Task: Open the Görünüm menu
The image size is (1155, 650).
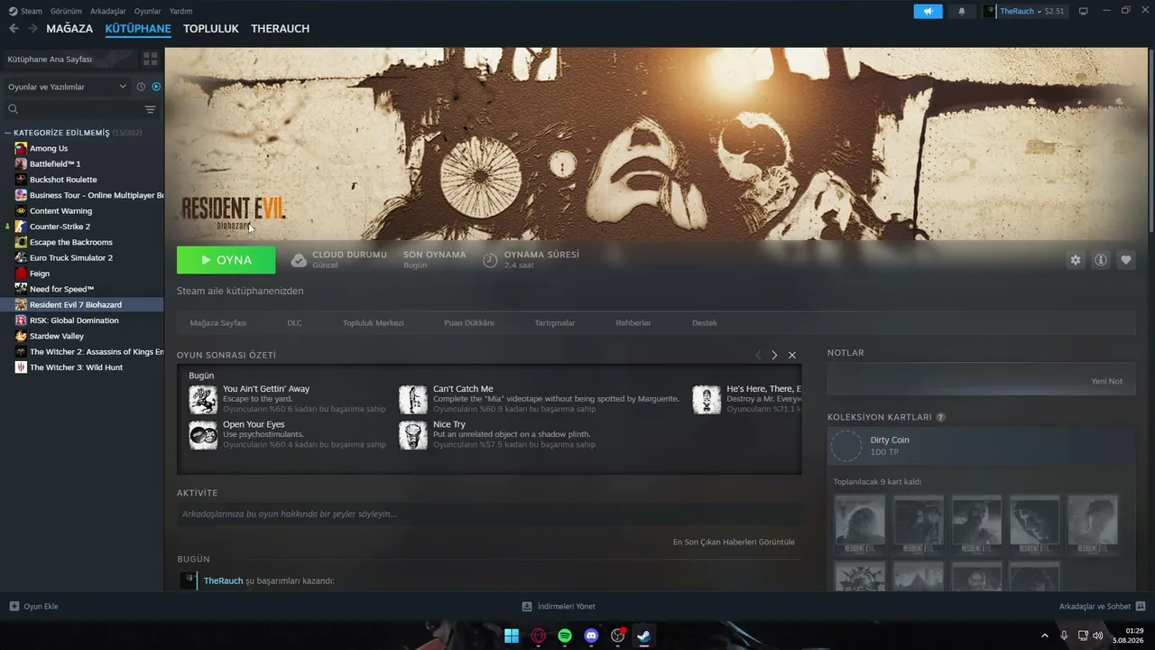Action: pos(66,11)
